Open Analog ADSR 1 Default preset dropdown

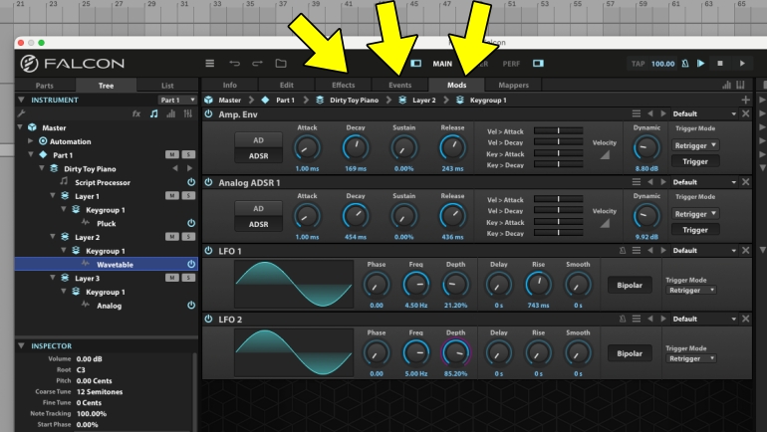(x=704, y=182)
